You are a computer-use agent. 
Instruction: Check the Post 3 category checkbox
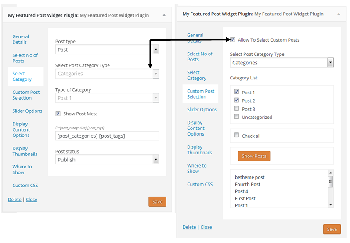pos(237,109)
